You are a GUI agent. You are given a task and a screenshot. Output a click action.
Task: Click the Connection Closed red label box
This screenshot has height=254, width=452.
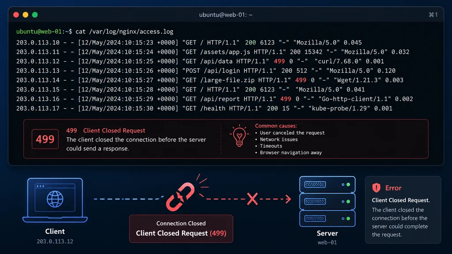pyautogui.click(x=181, y=229)
